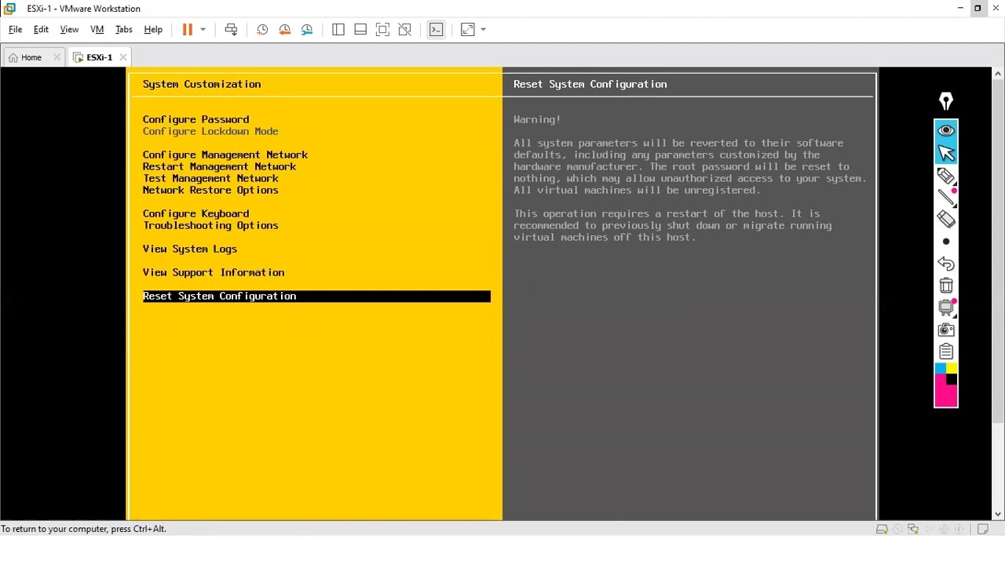The width and height of the screenshot is (1005, 565).
Task: Click Send Ctrl+Alt+Del toolbar icon
Action: point(231,30)
